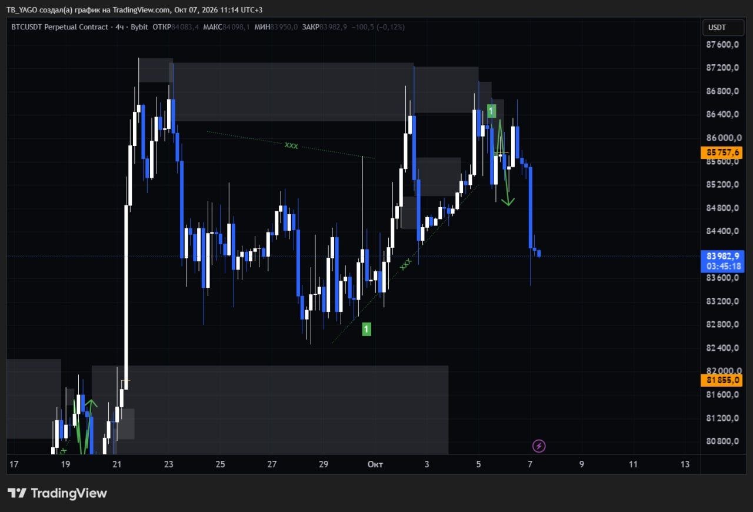The width and height of the screenshot is (753, 512).
Task: Click the 86 400,0 price axis label
Action: [722, 114]
